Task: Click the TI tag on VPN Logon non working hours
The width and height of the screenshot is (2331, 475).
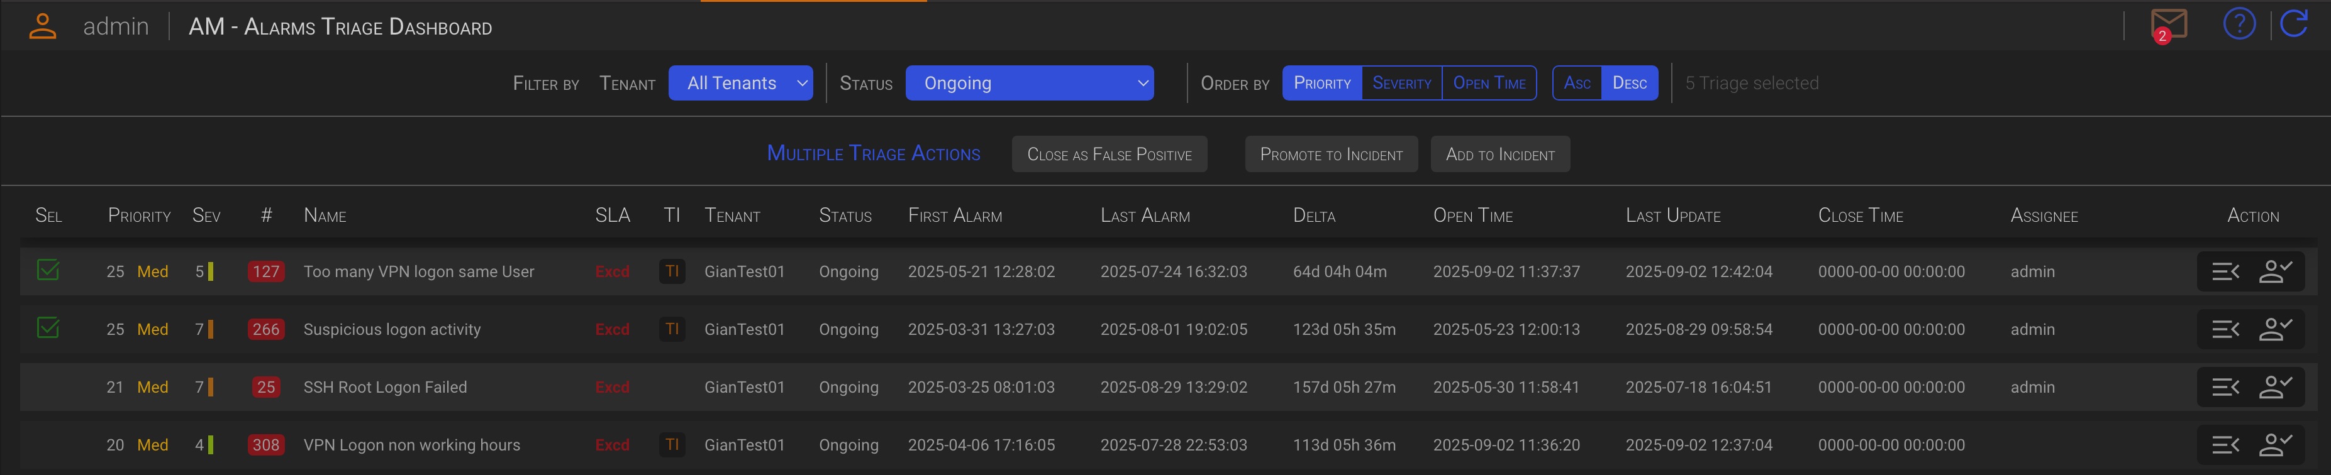Action: [x=671, y=445]
